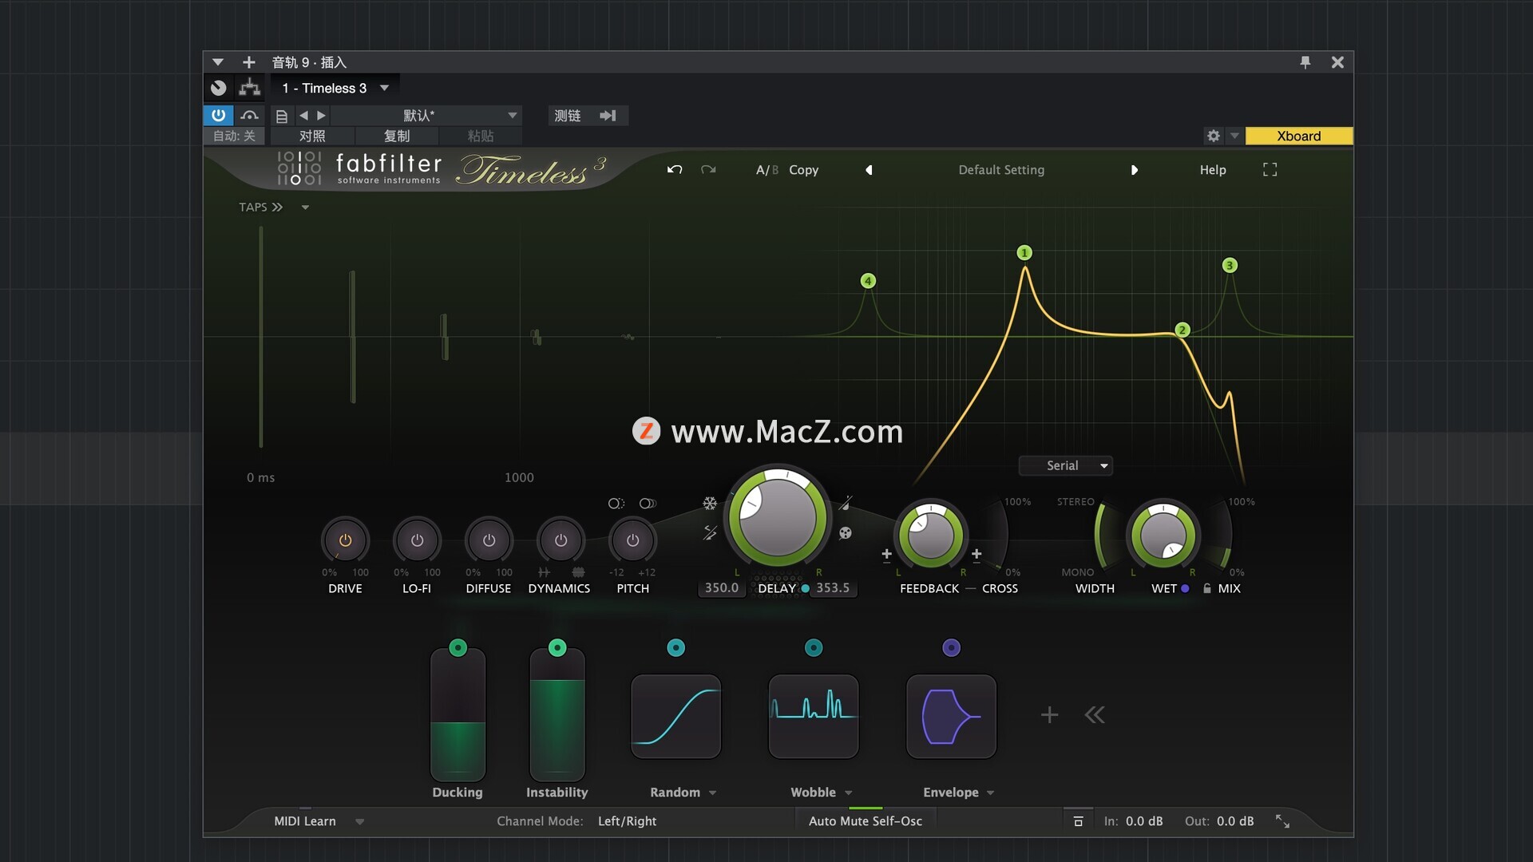Open the Envelope source menu arrow
The width and height of the screenshot is (1533, 862).
[991, 793]
